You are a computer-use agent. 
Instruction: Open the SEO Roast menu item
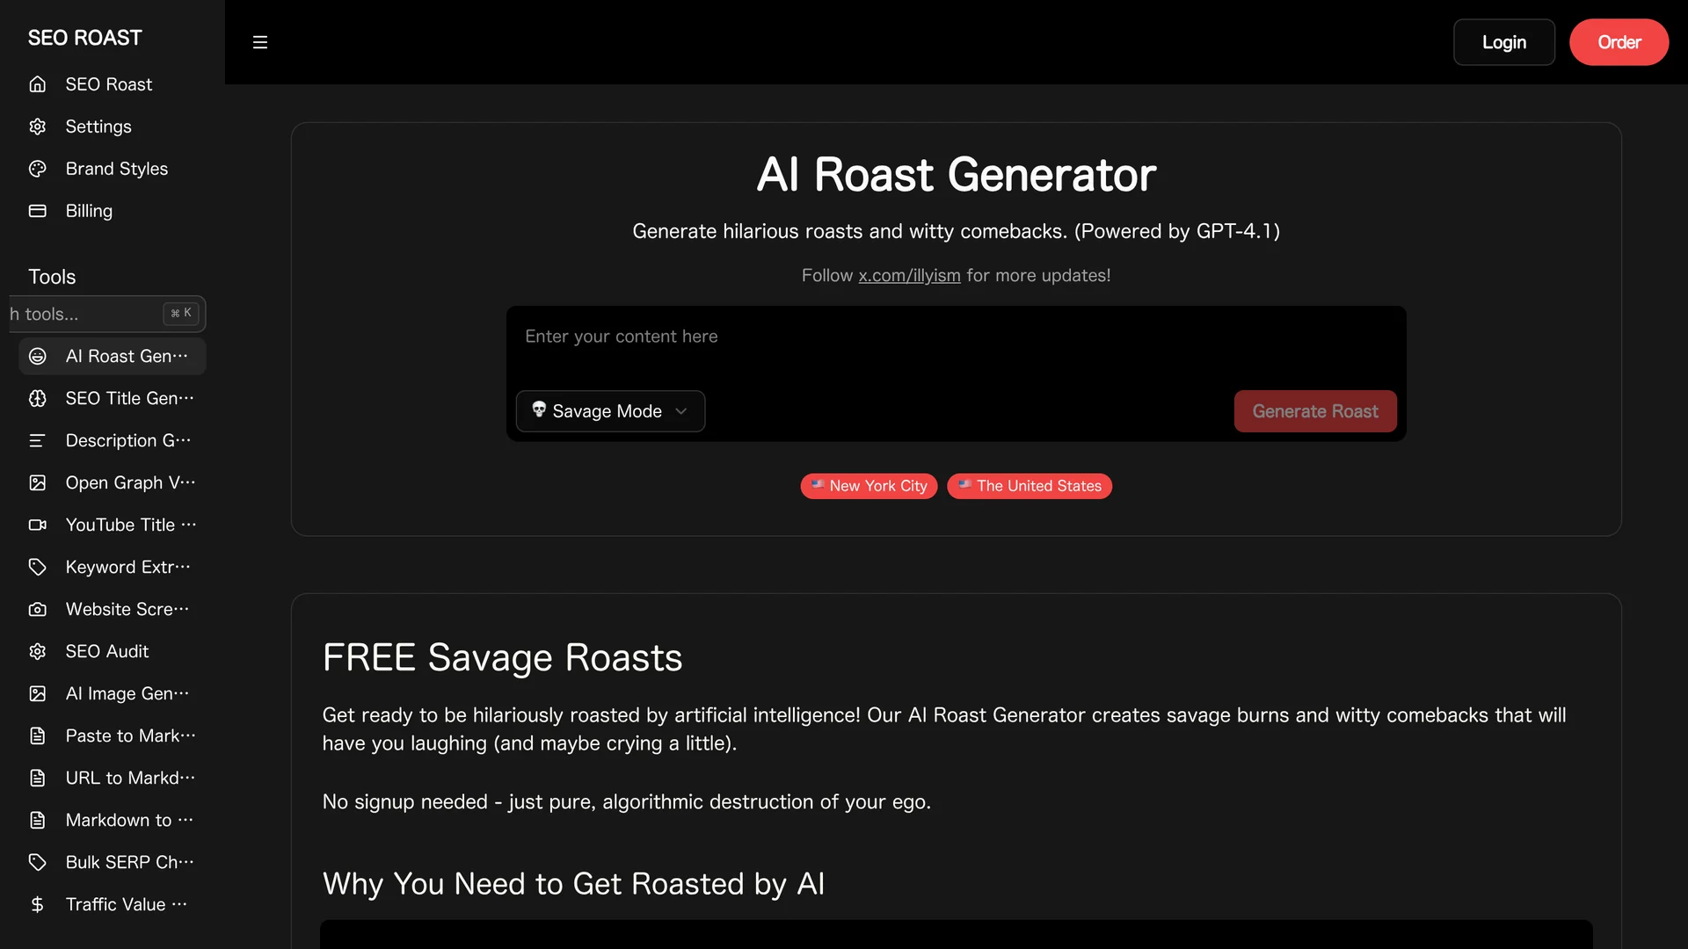(x=112, y=84)
